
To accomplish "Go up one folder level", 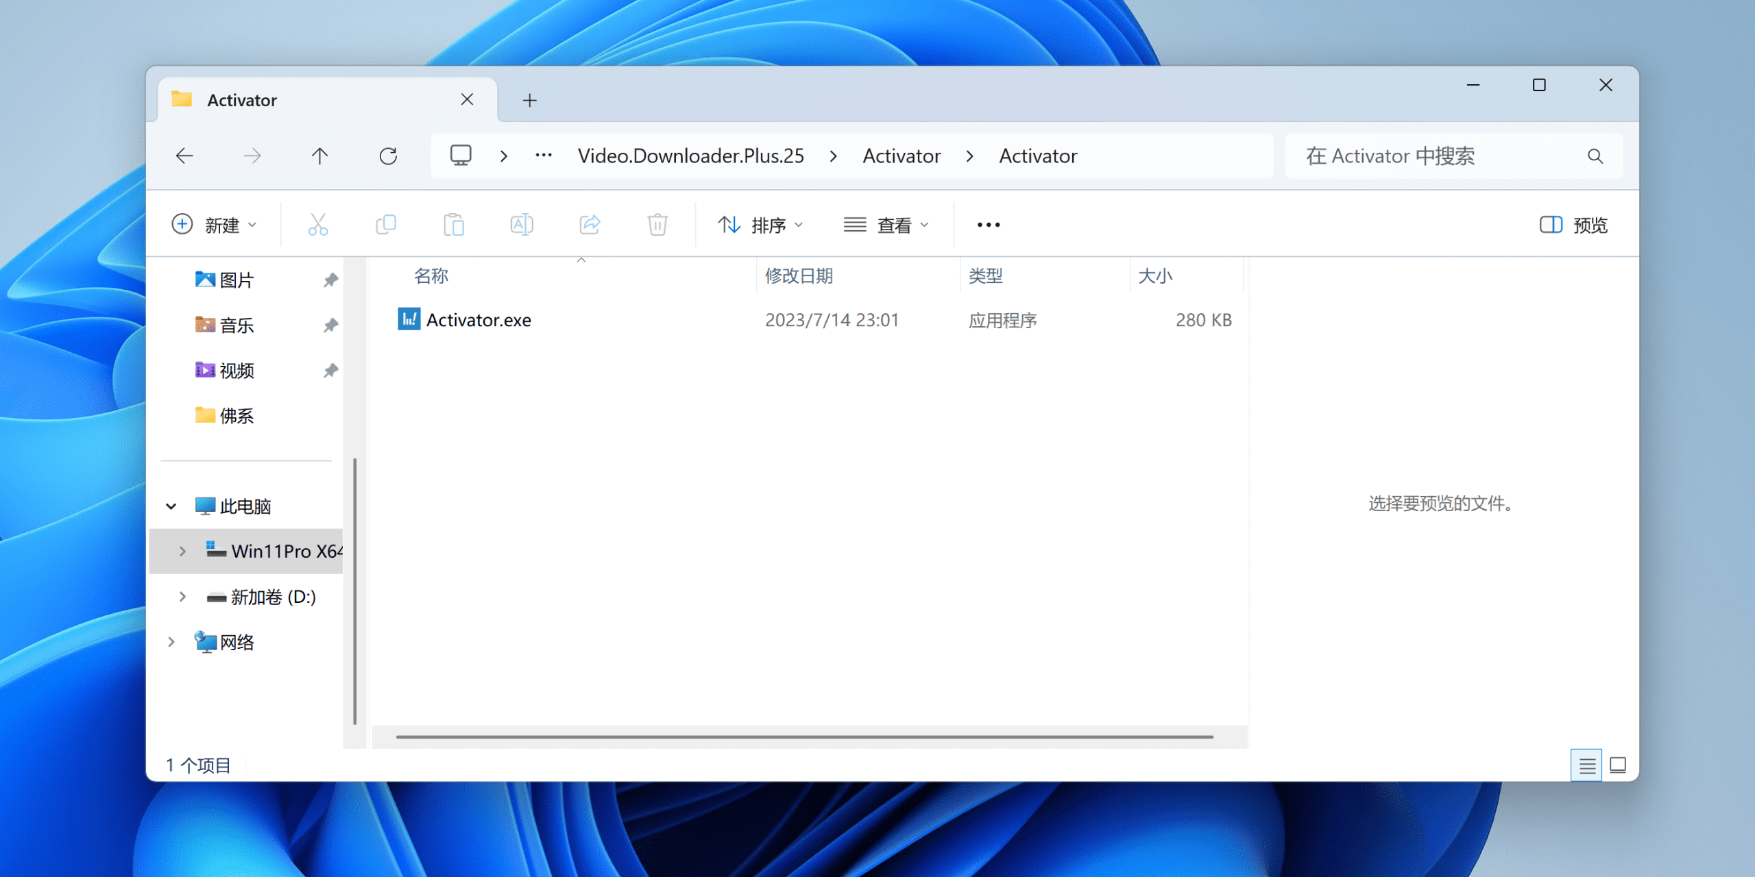I will [319, 156].
